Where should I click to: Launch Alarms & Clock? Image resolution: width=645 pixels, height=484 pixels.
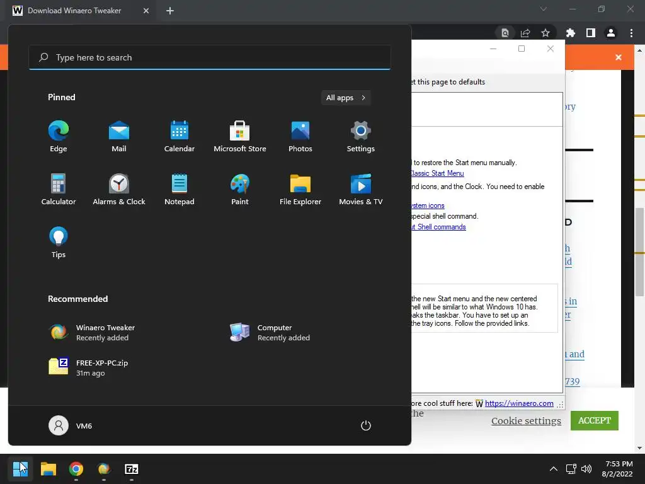pyautogui.click(x=119, y=189)
